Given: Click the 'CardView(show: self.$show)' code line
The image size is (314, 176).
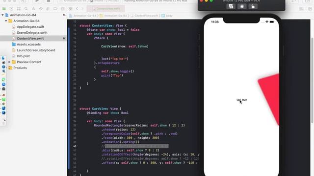Looking at the screenshot, I should (x=125, y=46).
